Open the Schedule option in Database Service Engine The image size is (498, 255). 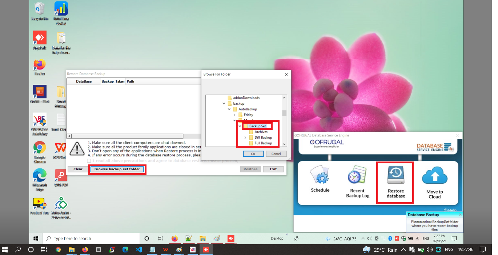point(320,179)
